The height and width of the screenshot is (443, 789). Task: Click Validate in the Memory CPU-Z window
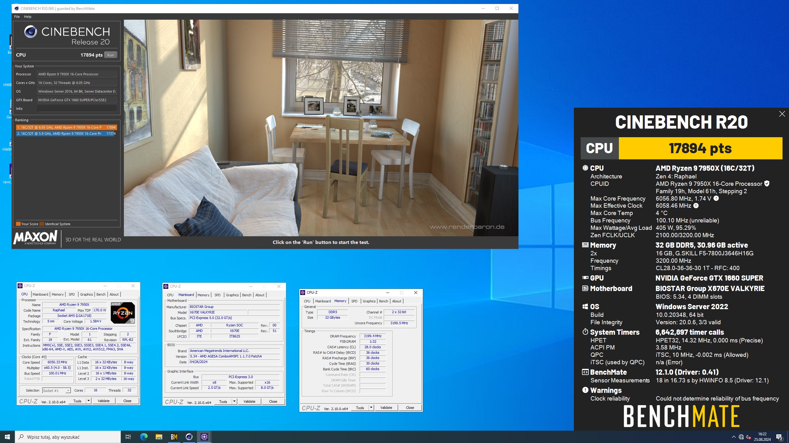coord(386,408)
